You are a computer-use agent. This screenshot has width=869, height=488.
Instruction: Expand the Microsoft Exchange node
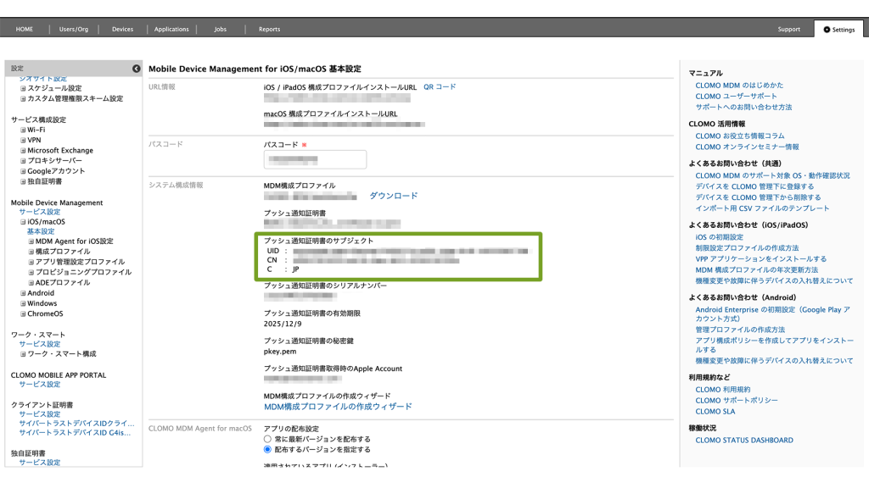coord(24,150)
